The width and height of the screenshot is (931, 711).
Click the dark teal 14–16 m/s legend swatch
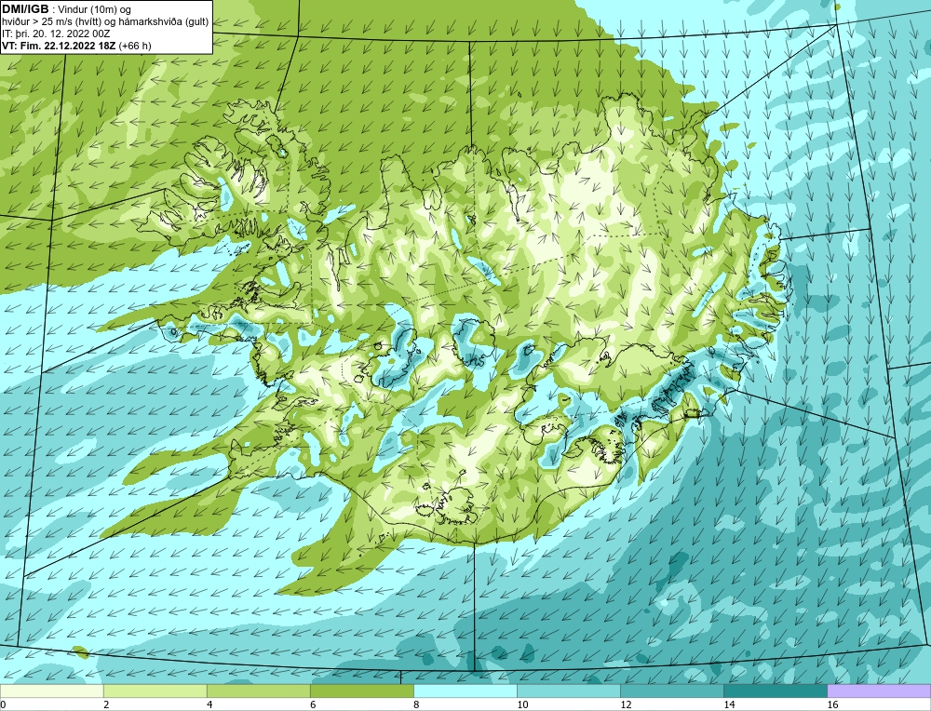pos(775,691)
